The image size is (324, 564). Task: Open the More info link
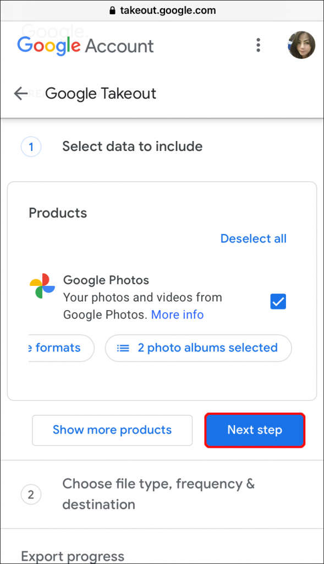pos(177,314)
